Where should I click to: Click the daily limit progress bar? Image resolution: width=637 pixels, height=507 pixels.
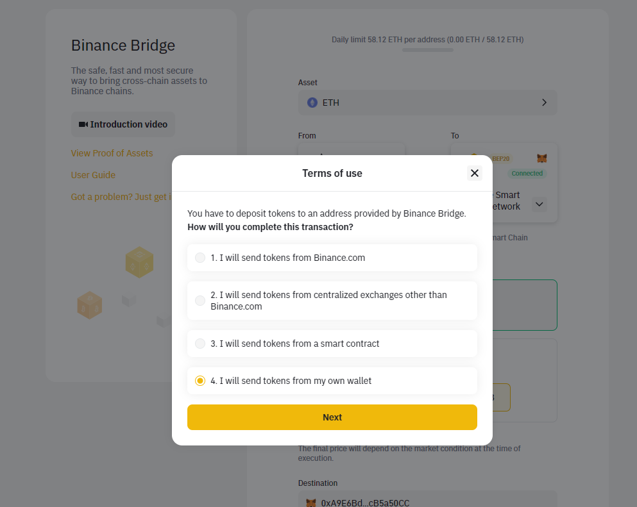428,50
